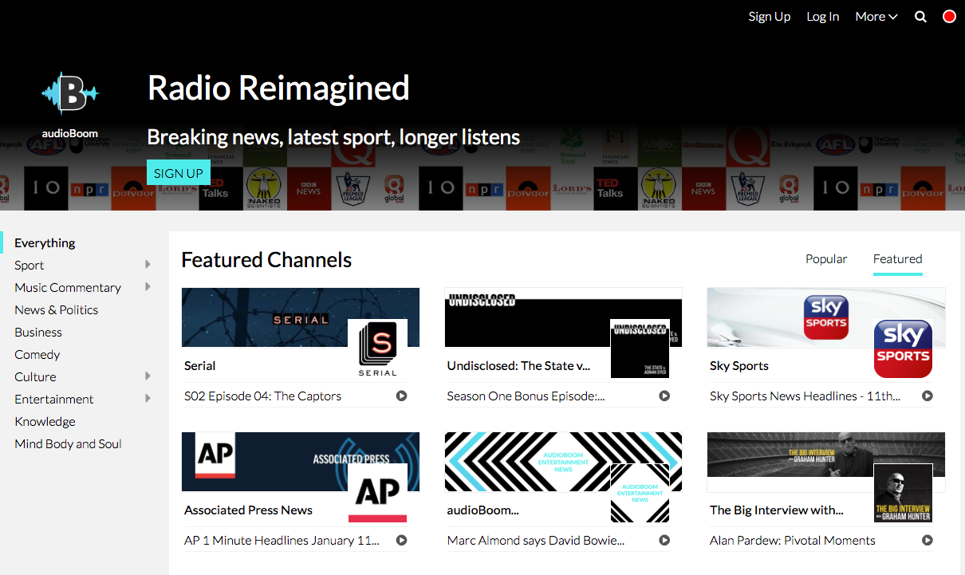Viewport: 965px width, 575px height.
Task: Click the red record circle icon
Action: coord(949,17)
